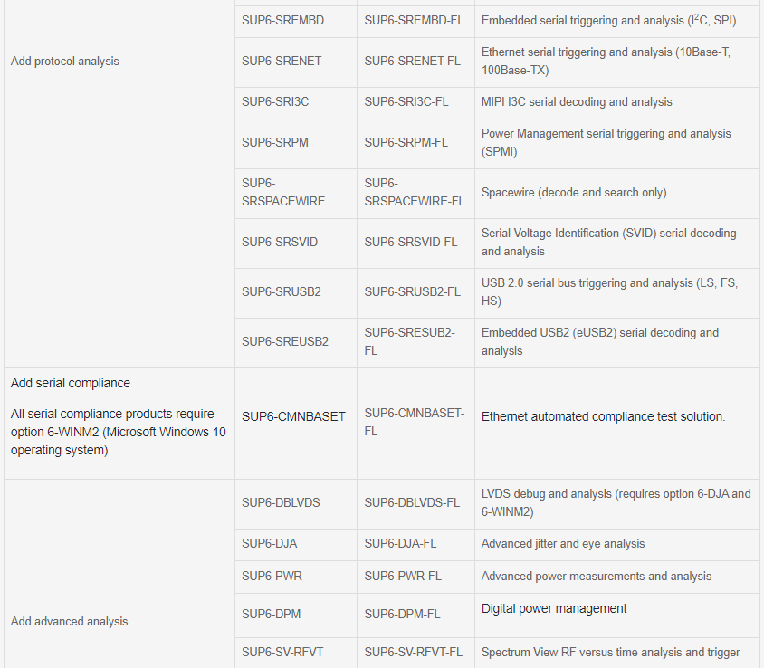Viewport: 764px width, 668px height.
Task: Select the Add serial compliance heading text
Action: pos(71,383)
